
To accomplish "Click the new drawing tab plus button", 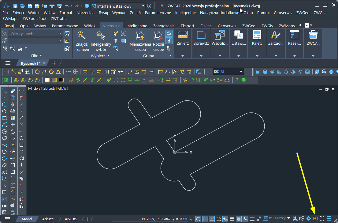I will pyautogui.click(x=54, y=63).
